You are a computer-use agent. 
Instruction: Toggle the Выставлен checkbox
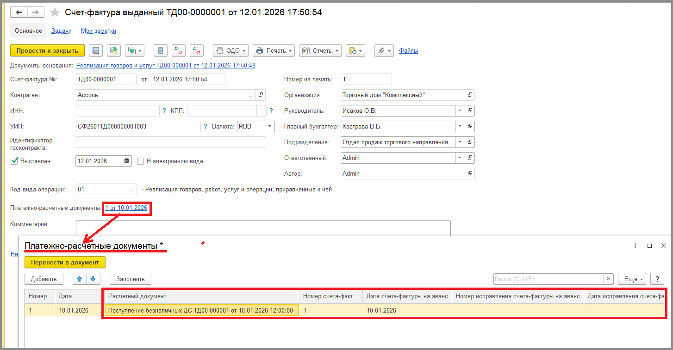pyautogui.click(x=14, y=161)
